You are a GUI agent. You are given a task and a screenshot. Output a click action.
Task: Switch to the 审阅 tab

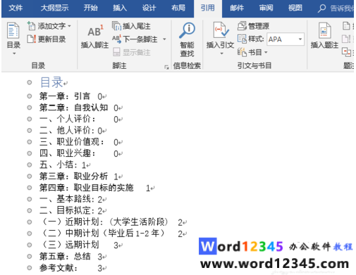pos(266,8)
